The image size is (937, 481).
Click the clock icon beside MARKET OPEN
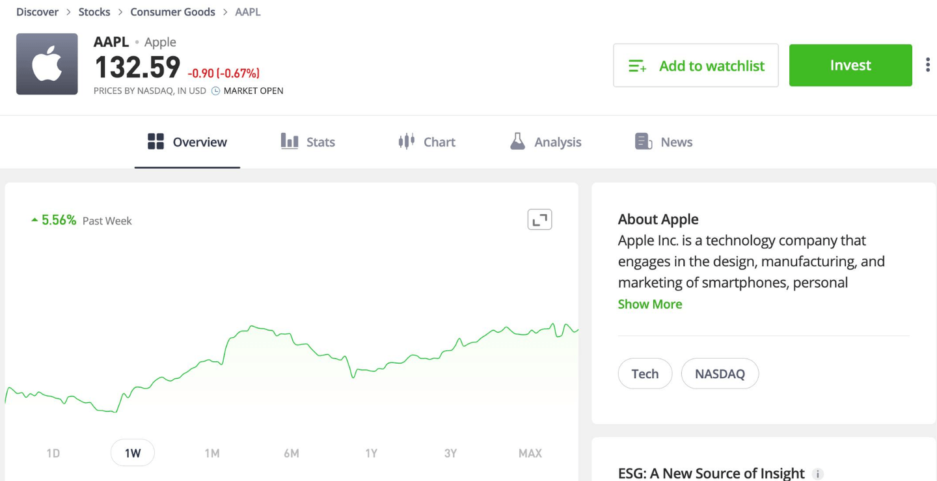click(215, 90)
